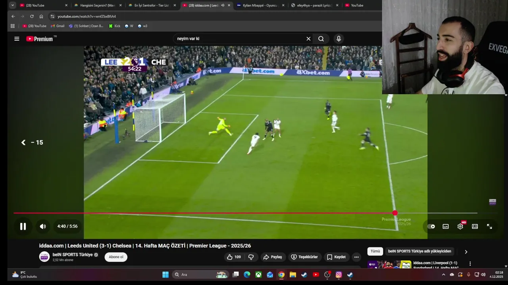Reload the current page
This screenshot has height=285, width=508.
pyautogui.click(x=32, y=16)
